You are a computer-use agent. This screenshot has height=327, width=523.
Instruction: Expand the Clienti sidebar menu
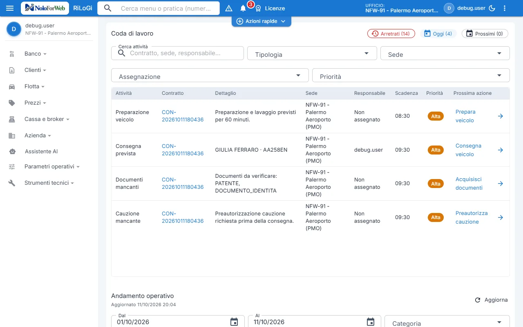pos(36,70)
